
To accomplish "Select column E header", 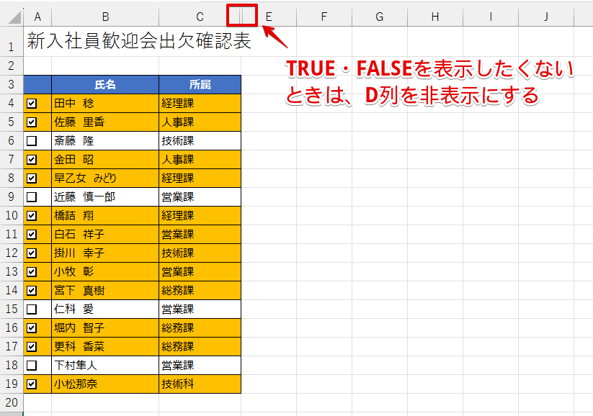I will click(269, 17).
